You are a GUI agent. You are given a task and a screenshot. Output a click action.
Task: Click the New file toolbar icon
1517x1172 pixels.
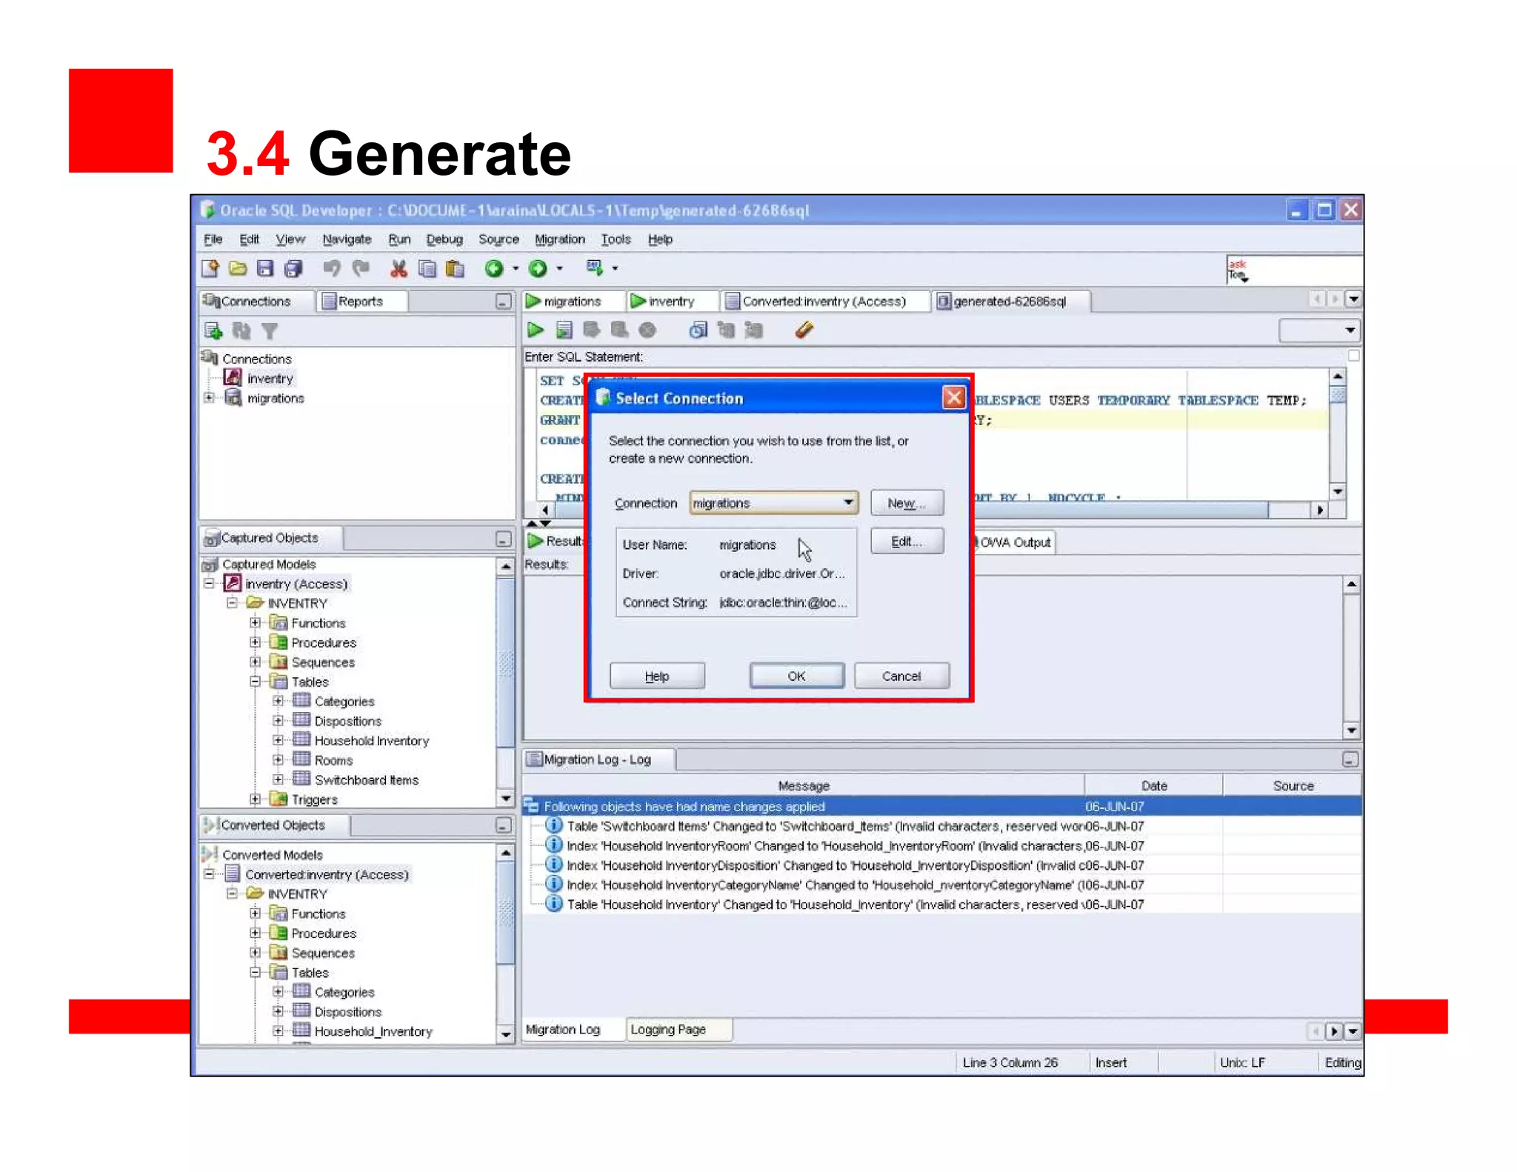tap(210, 268)
